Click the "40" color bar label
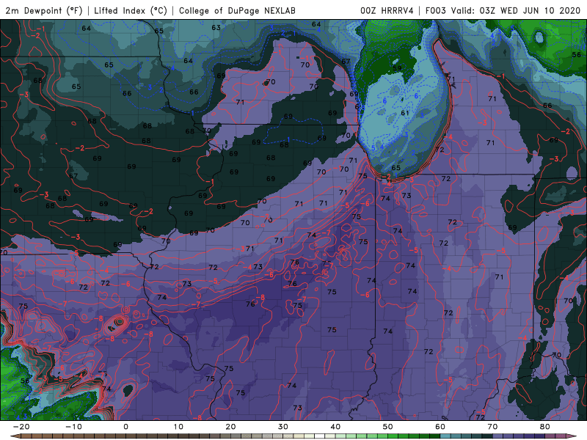The height and width of the screenshot is (440, 587). point(335,427)
